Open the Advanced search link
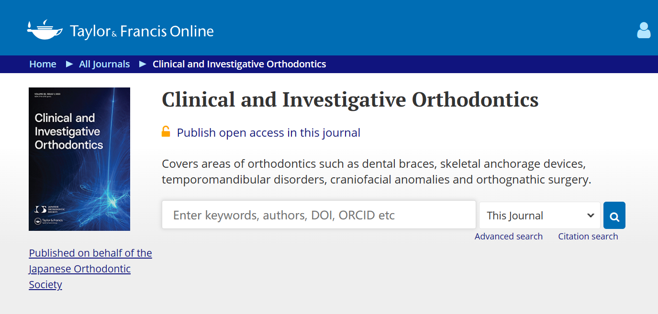658x314 pixels. 509,236
